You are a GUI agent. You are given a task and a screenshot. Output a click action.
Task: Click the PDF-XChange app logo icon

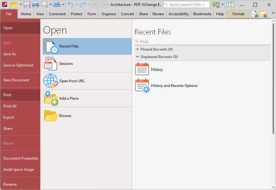coord(5,5)
